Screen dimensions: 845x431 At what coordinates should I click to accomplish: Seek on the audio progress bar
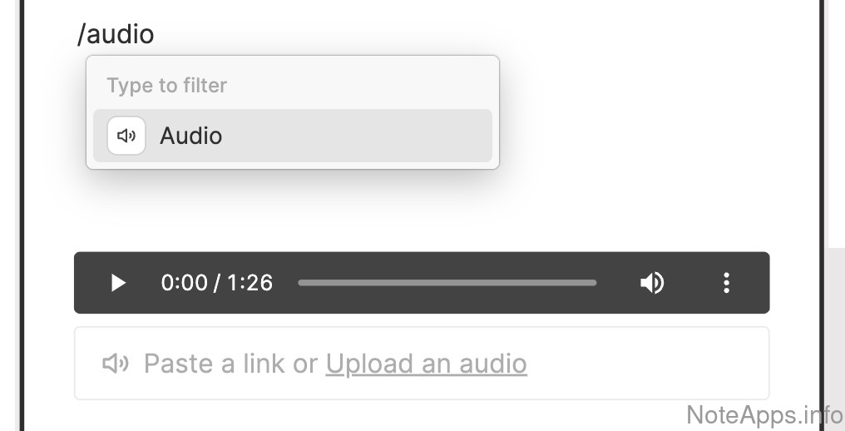(447, 283)
